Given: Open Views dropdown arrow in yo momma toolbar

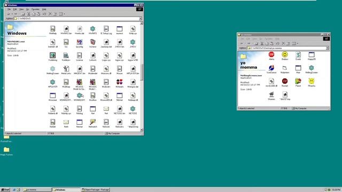Looking at the screenshot, I should 298,44.
